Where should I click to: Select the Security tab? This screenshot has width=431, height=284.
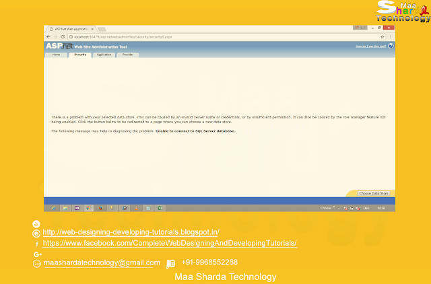tap(80, 55)
